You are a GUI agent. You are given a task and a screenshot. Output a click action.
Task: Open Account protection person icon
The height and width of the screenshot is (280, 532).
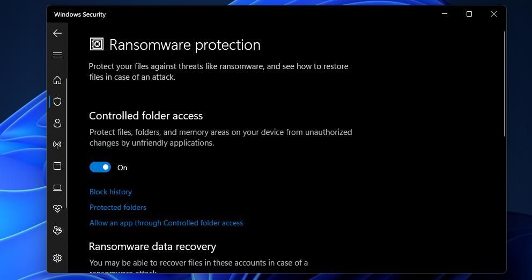coord(57,123)
